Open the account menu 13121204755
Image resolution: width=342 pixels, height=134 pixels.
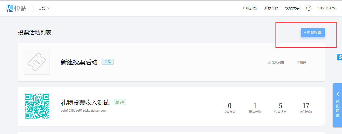tap(327, 8)
